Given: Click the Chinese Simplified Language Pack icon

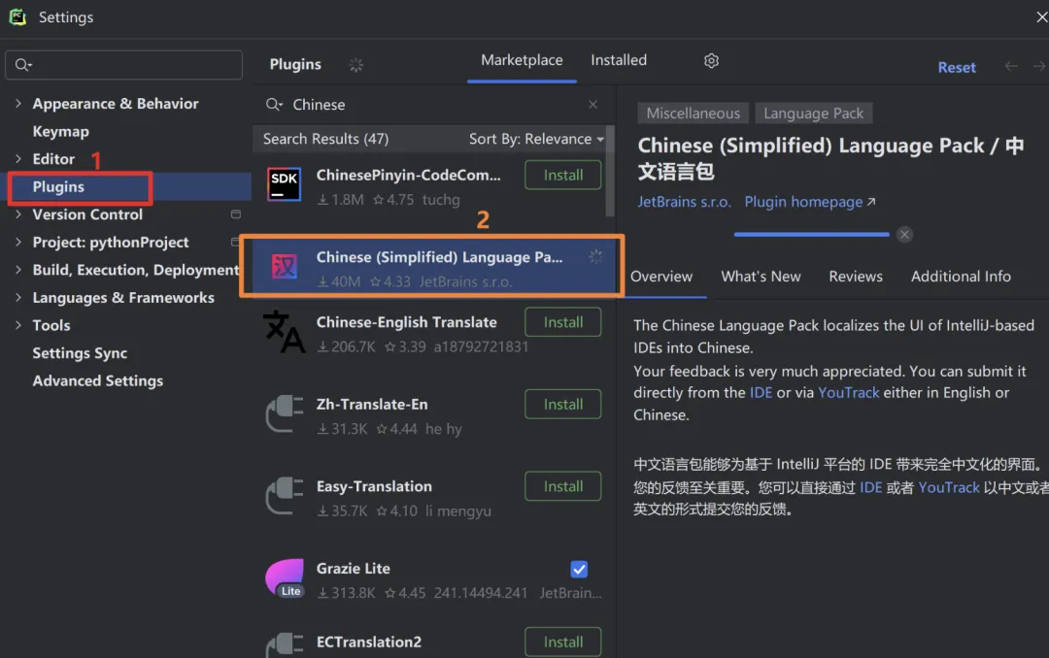Looking at the screenshot, I should [285, 266].
